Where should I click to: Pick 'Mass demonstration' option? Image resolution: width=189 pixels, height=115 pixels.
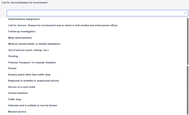coord(20,38)
